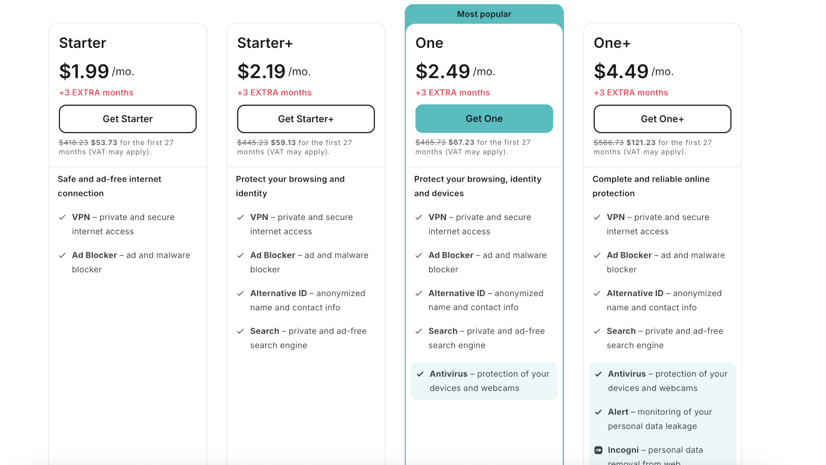826x465 pixels.
Task: Click the Alternative ID feature label in Starter+
Action: (278, 293)
